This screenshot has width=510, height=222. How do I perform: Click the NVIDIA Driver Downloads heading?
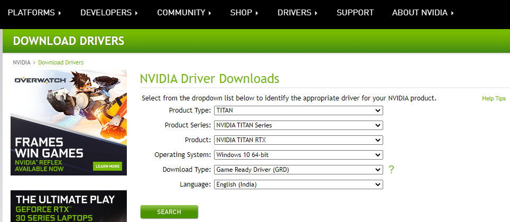pos(210,79)
